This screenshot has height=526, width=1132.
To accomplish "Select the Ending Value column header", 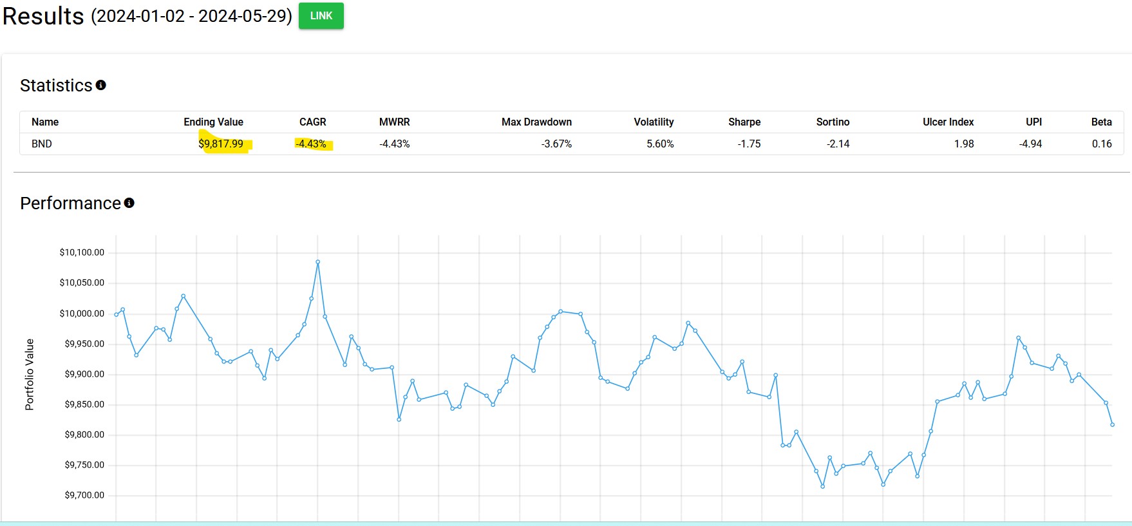I will pos(213,122).
